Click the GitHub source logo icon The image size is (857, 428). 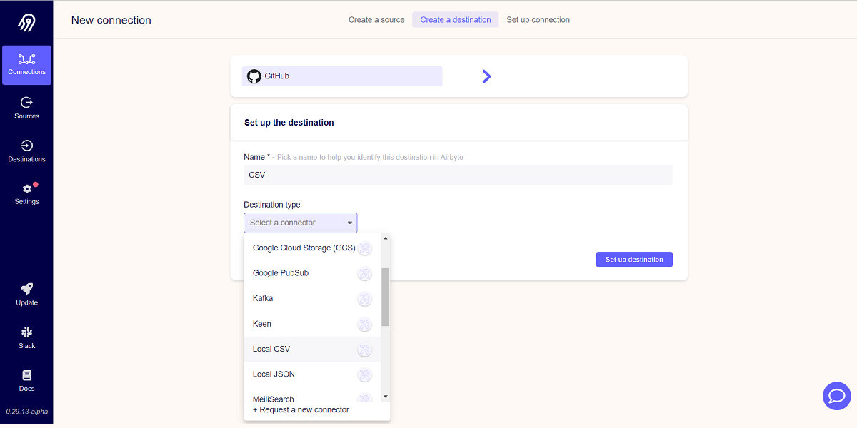point(254,76)
